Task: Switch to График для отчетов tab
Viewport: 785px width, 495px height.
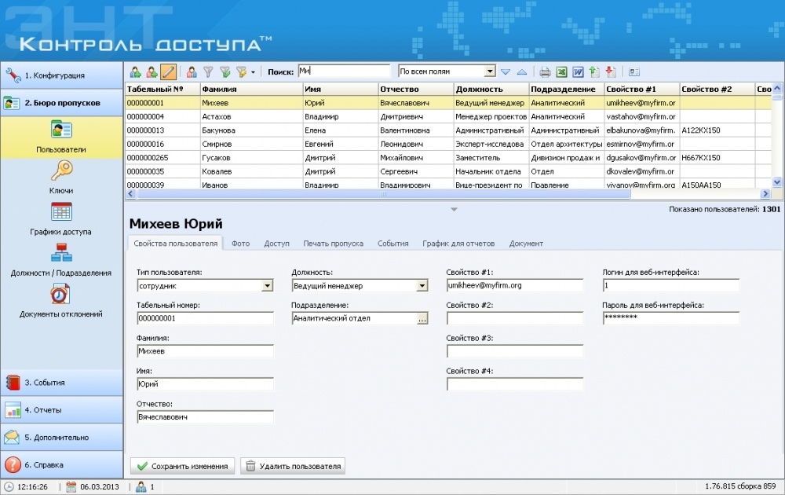Action: click(458, 244)
